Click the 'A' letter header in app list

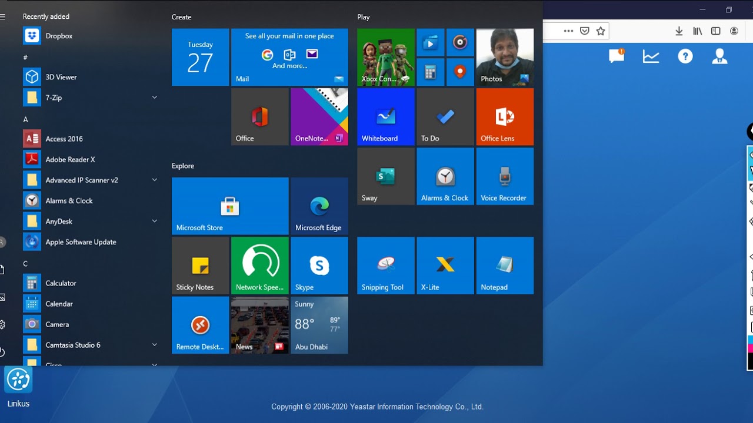[25, 119]
